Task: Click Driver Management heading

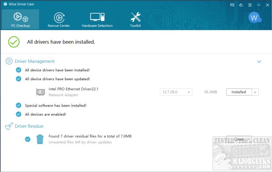Action: coord(35,61)
